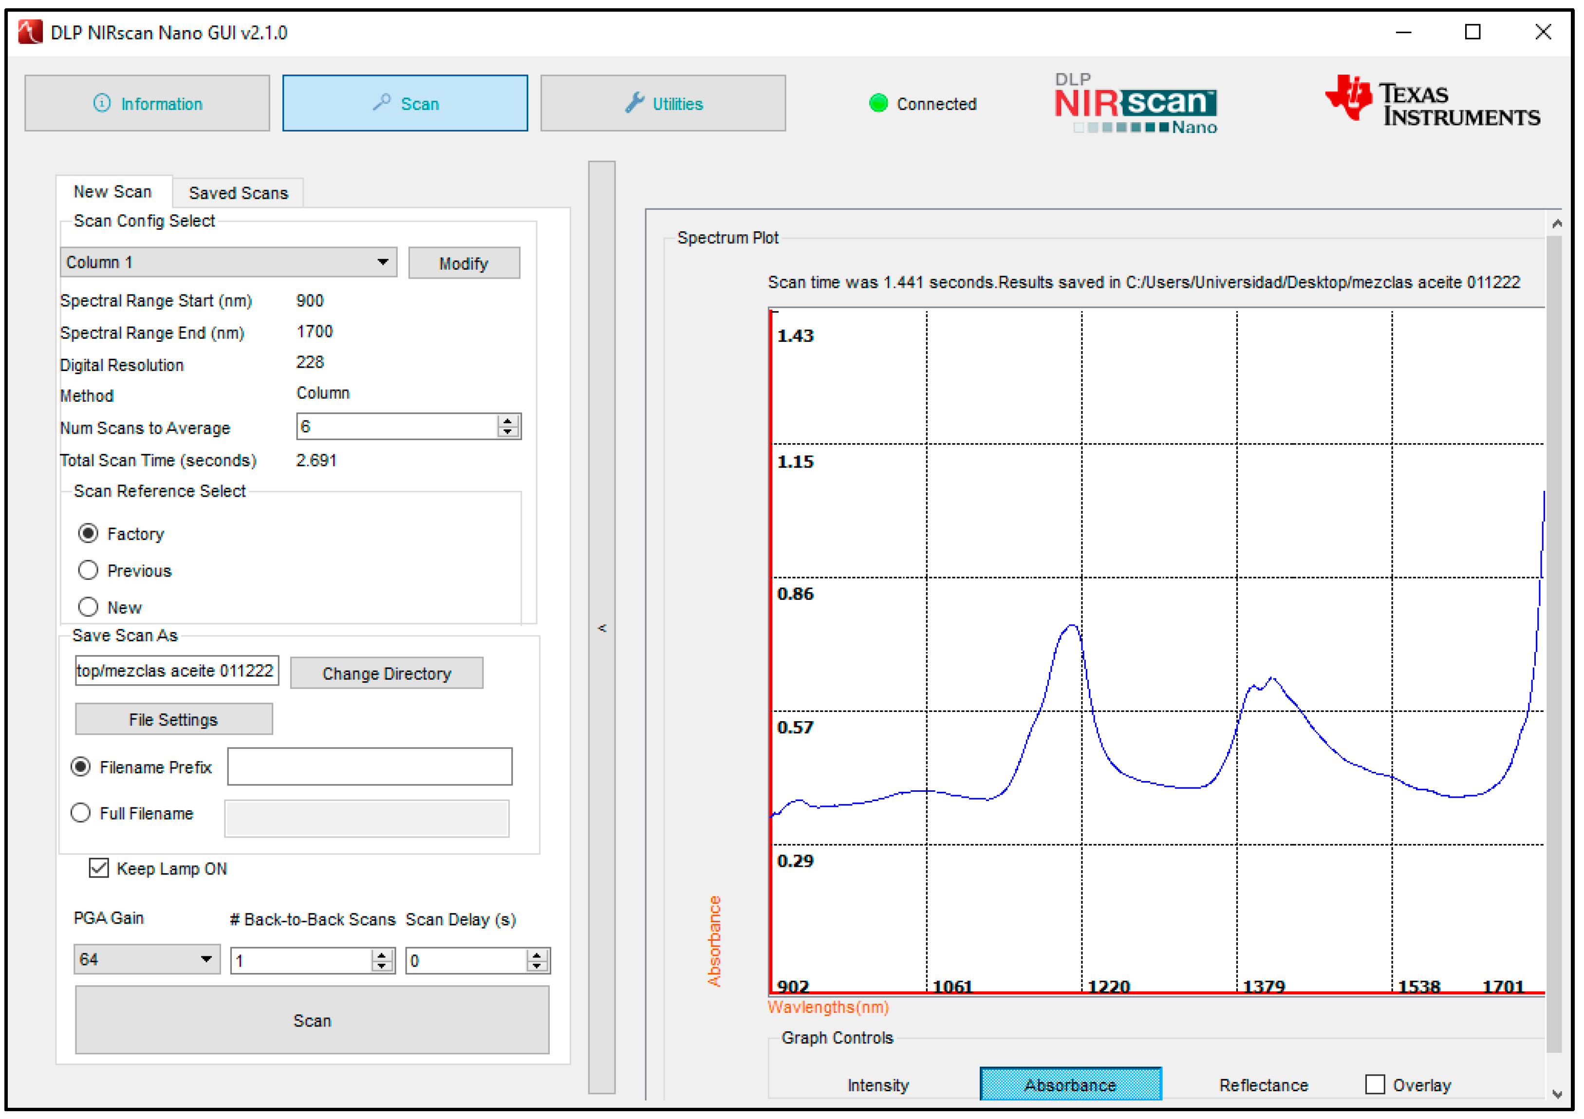The image size is (1584, 1119).
Task: Collapse left panel with the < arrow
Action: 602,628
